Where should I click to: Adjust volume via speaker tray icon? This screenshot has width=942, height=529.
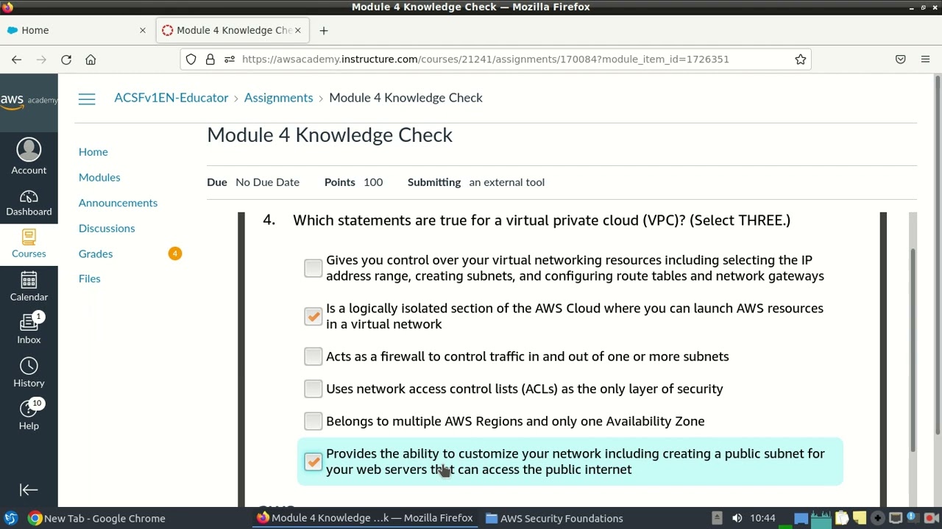tap(737, 518)
